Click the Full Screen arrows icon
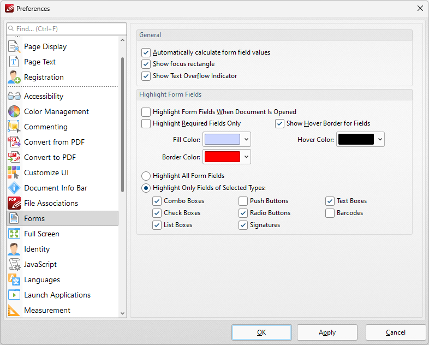 coord(14,234)
